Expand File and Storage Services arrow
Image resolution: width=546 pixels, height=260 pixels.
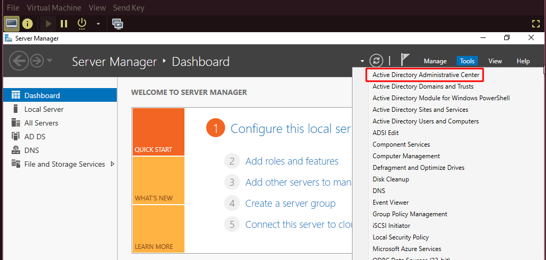(113, 163)
